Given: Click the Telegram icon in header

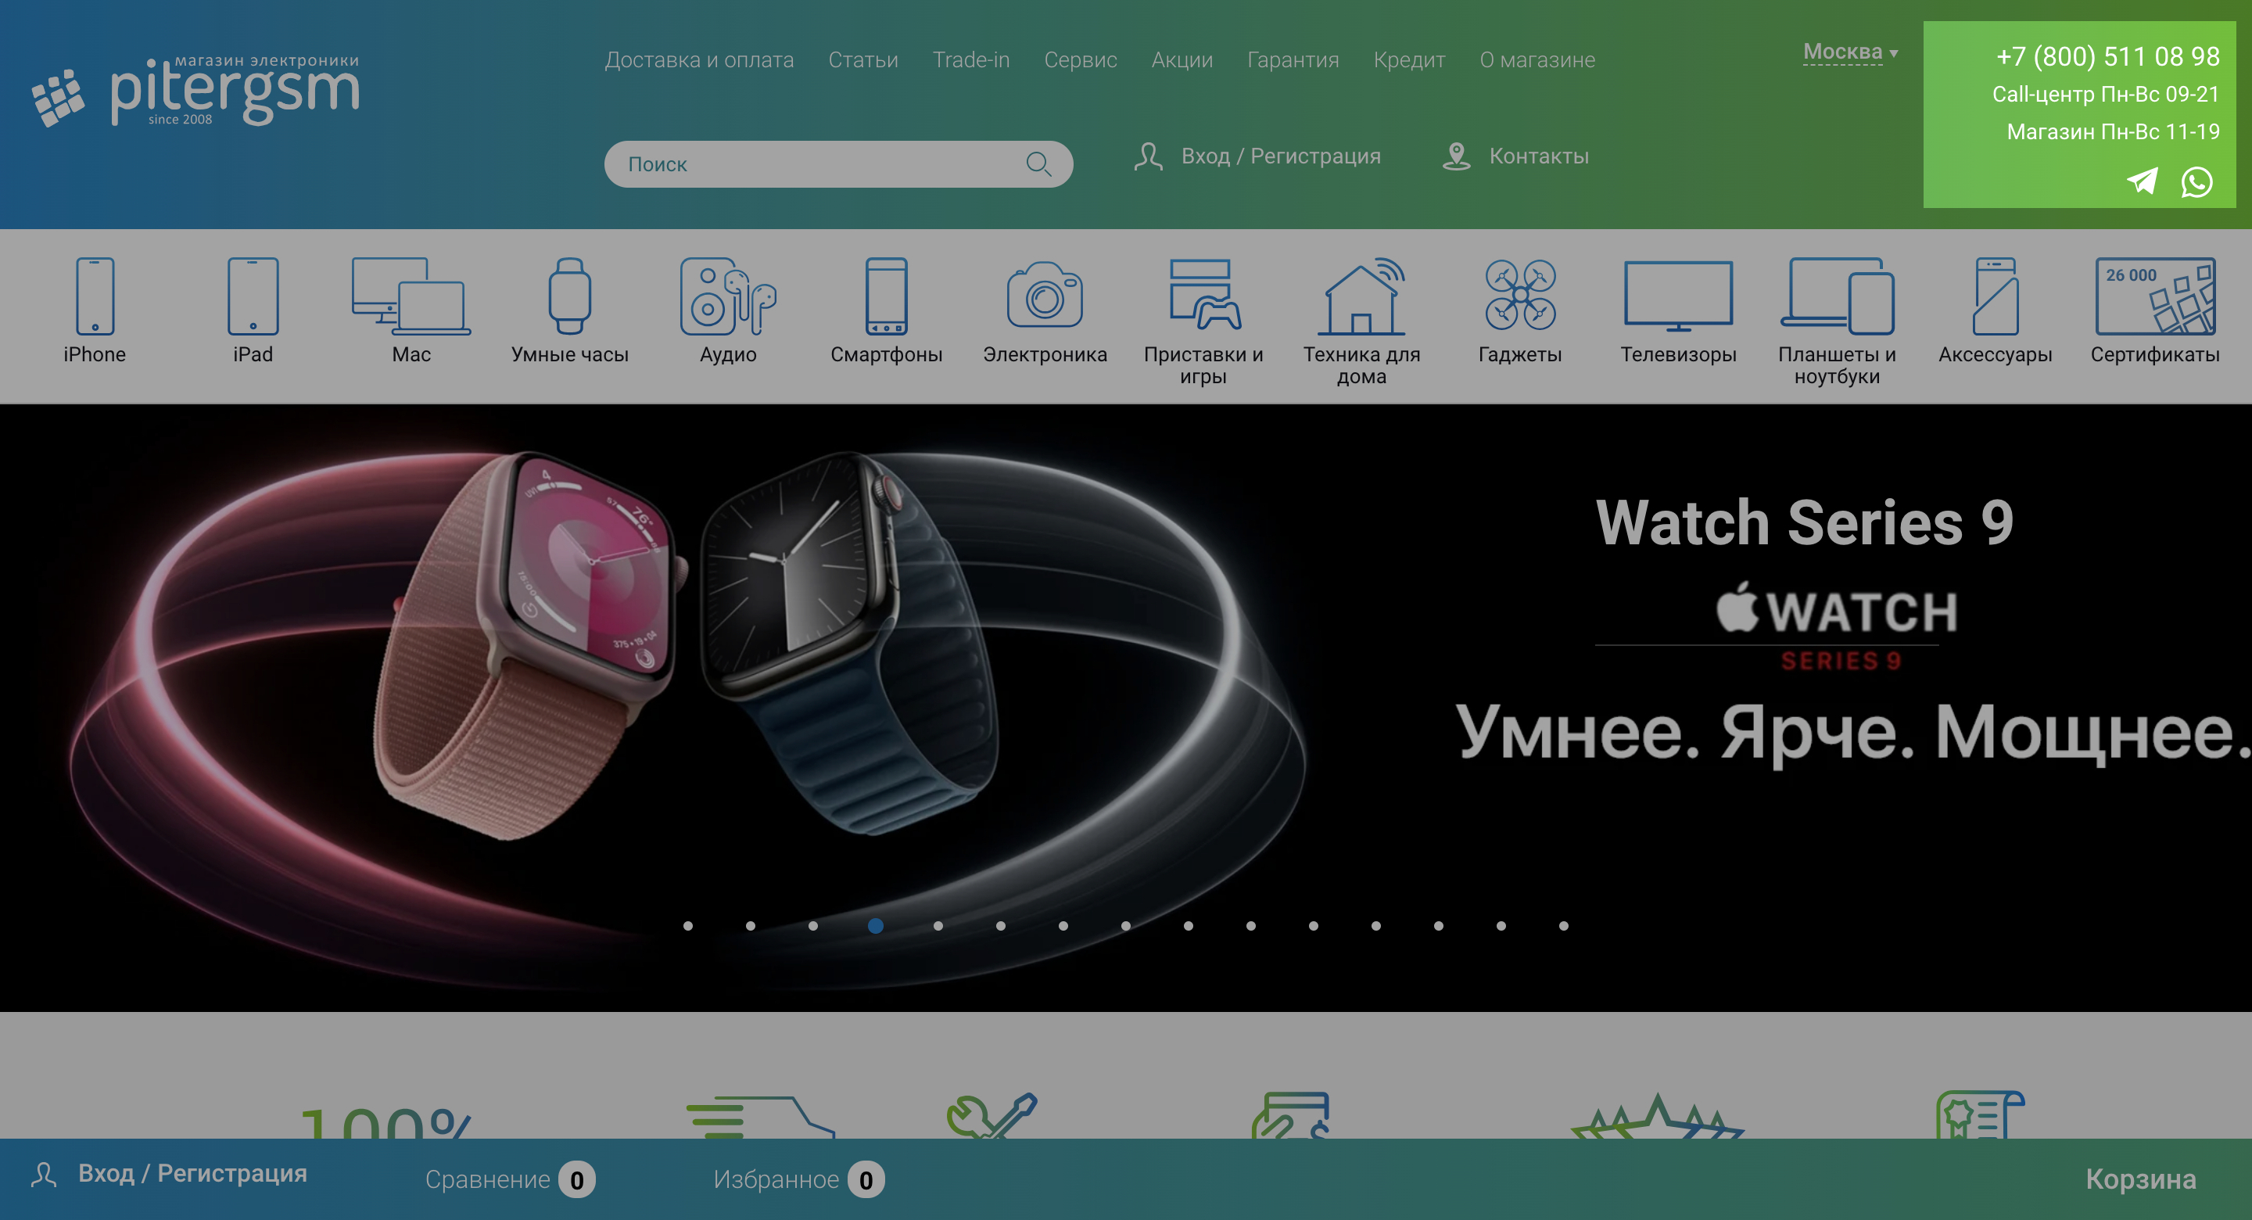Looking at the screenshot, I should (2142, 181).
